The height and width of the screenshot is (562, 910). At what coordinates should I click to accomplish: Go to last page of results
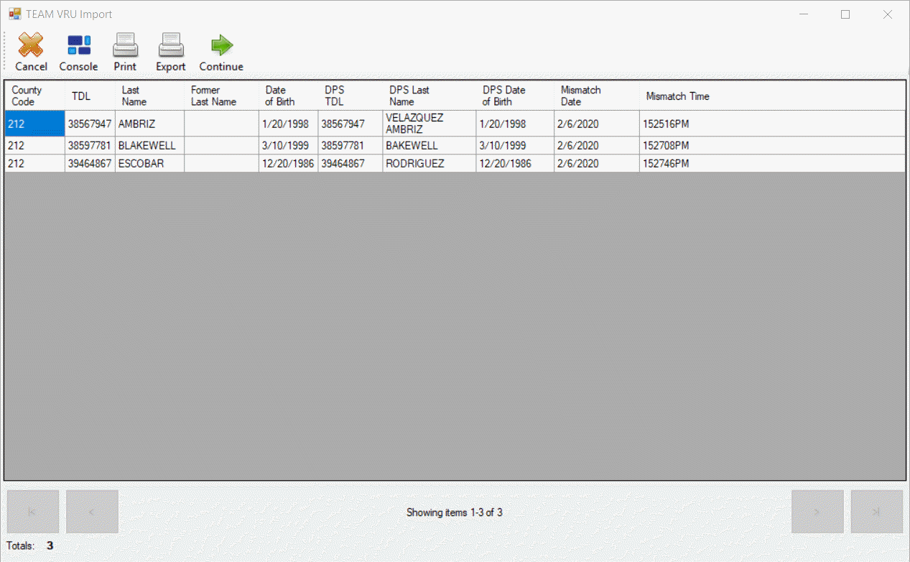pyautogui.click(x=877, y=512)
